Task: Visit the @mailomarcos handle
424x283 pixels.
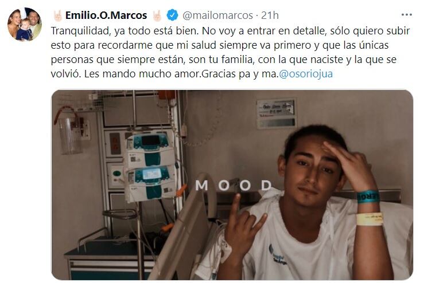Action: point(217,15)
